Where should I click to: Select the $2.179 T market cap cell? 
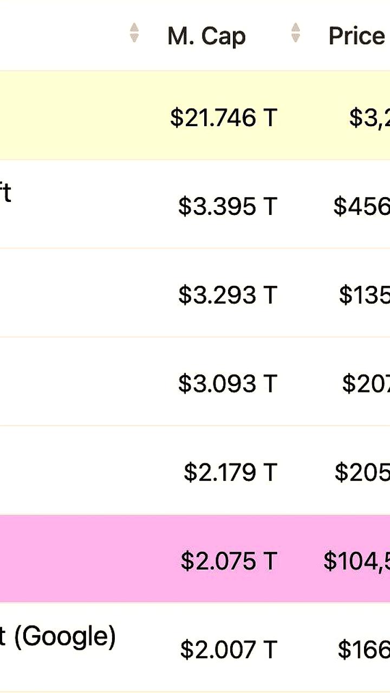point(231,473)
